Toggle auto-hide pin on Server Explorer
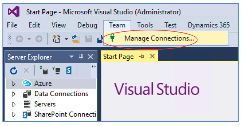Viewport: 242px width, 126px height. [x=81, y=57]
